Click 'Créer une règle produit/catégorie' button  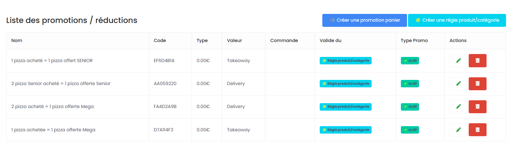[x=457, y=20]
